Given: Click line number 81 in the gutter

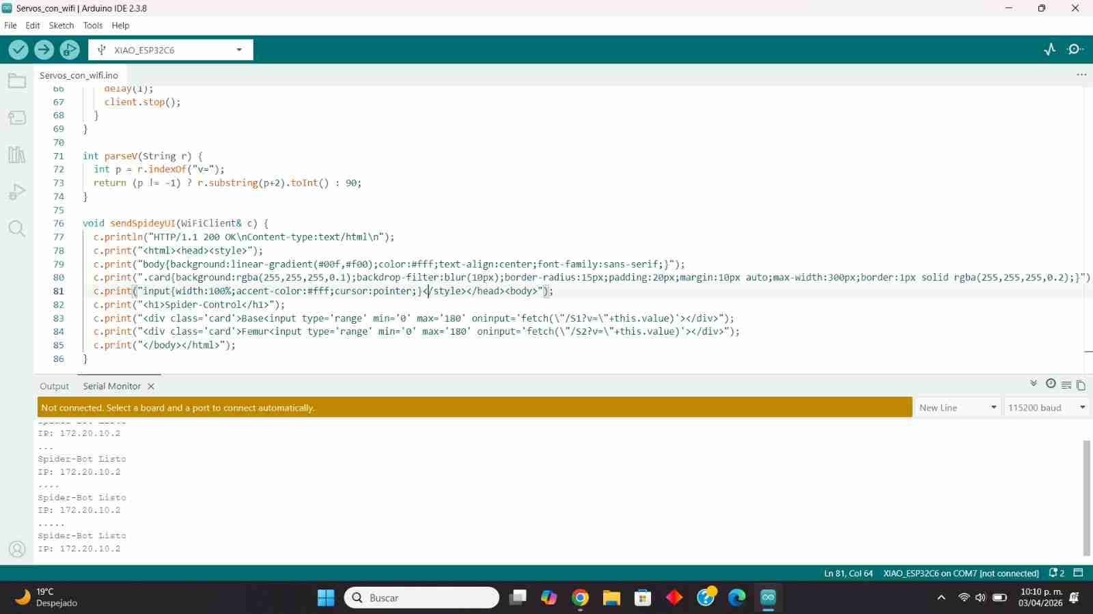Looking at the screenshot, I should tap(59, 291).
